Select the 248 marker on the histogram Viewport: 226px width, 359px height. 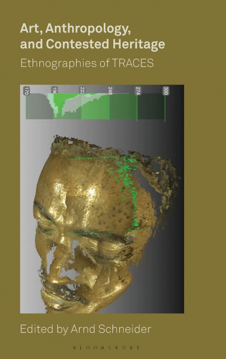110,90
